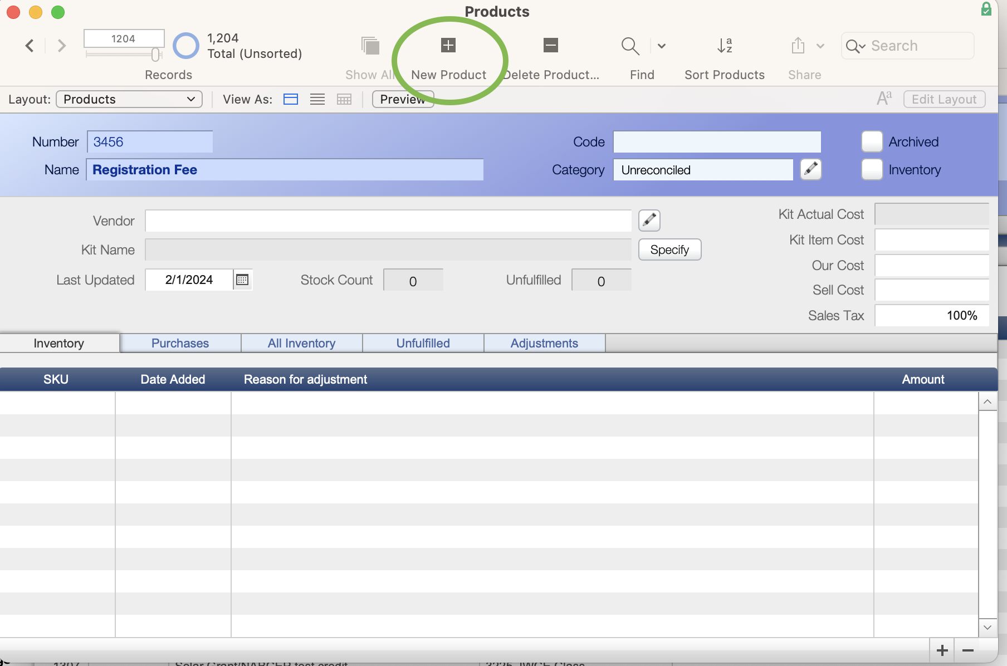The height and width of the screenshot is (666, 1007).
Task: Expand the Share options chevron
Action: [x=820, y=46]
